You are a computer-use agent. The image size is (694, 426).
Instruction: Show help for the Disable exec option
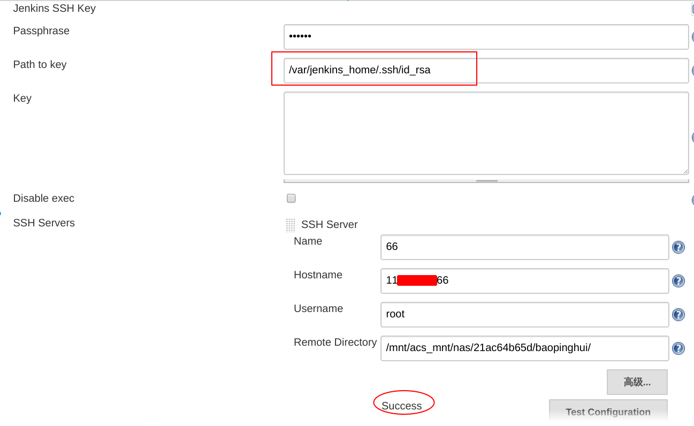(x=692, y=200)
